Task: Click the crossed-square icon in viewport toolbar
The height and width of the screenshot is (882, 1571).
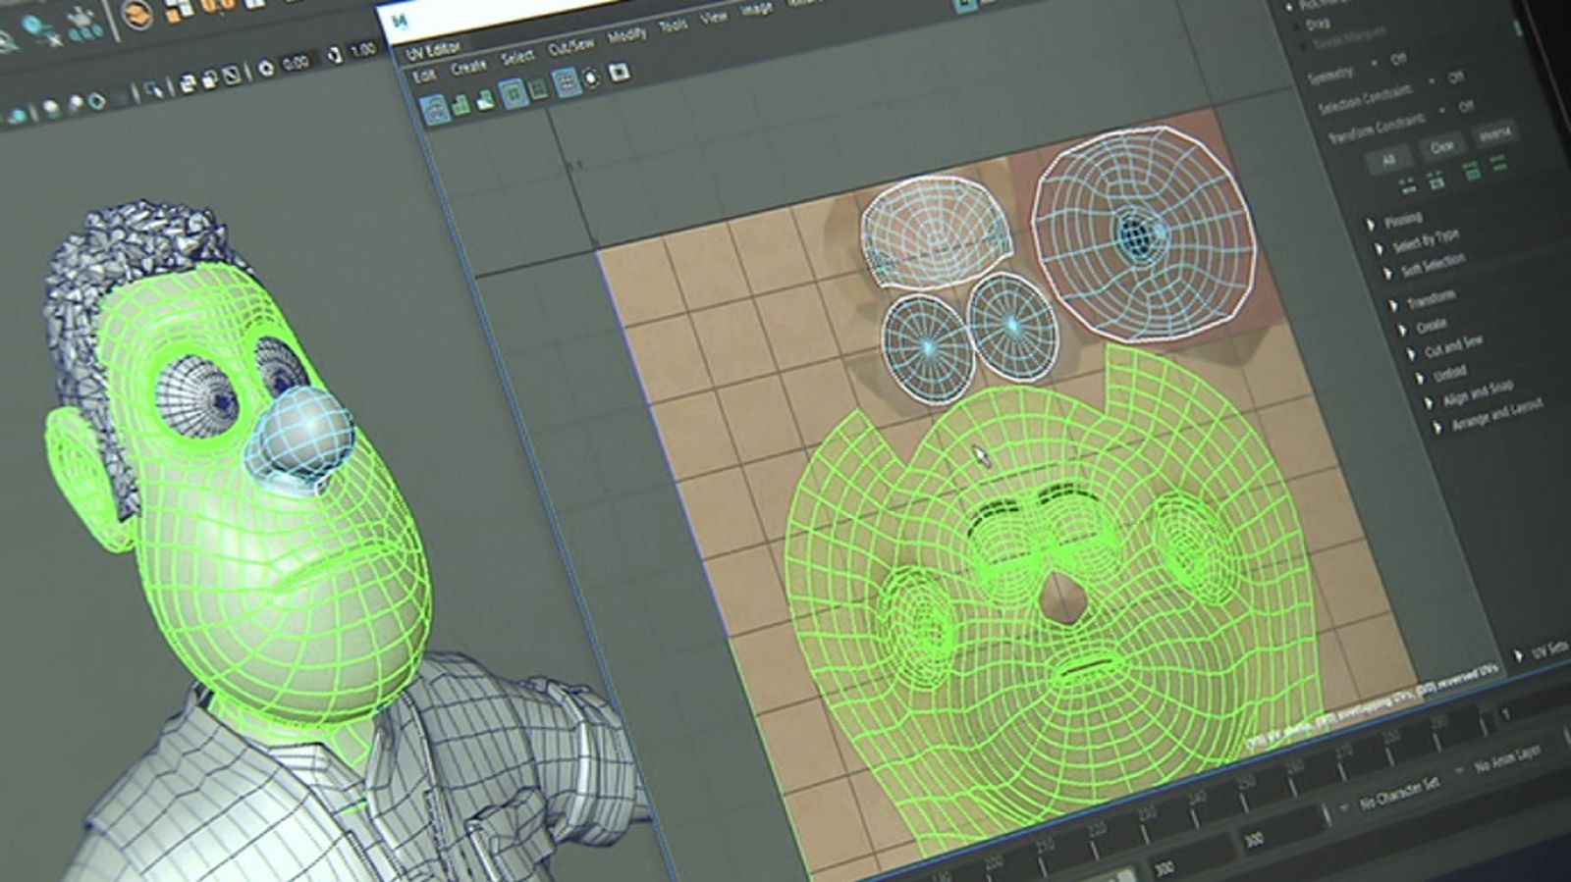Action: pos(232,75)
